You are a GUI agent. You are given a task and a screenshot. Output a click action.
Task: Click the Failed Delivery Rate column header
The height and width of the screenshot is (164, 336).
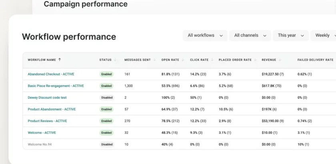point(315,60)
